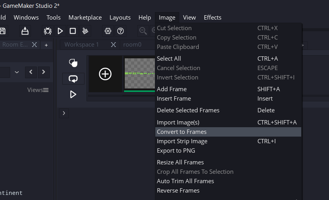
Task: Choose Convert to Frames menu entry
Action: (182, 132)
